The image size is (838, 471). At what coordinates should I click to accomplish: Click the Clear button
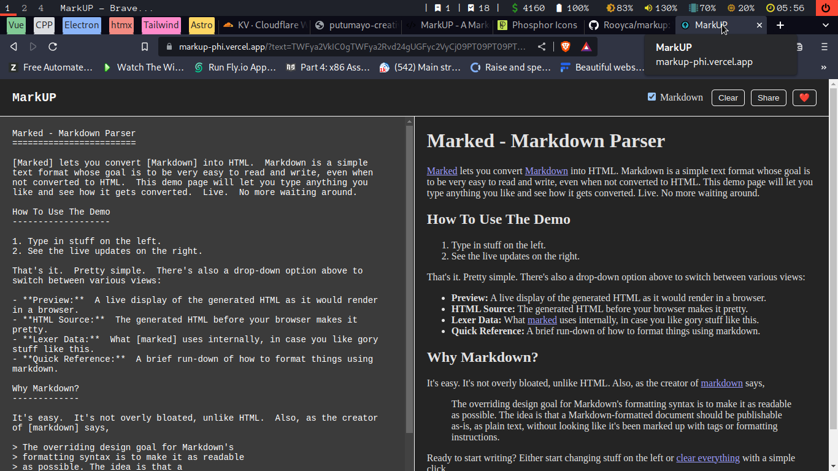tap(728, 98)
